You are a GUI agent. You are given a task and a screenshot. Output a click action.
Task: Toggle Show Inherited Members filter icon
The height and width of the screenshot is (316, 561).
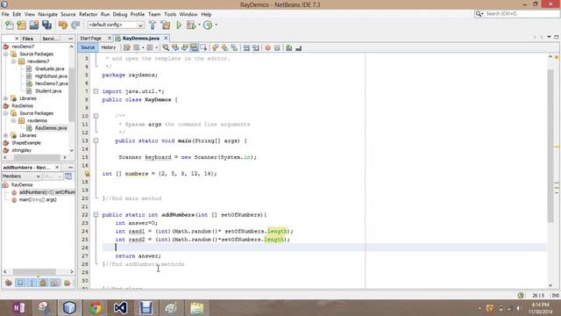click(x=9, y=283)
